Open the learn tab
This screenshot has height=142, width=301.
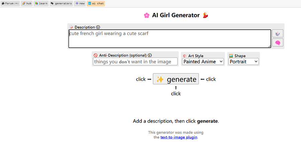pyautogui.click(x=41, y=3)
